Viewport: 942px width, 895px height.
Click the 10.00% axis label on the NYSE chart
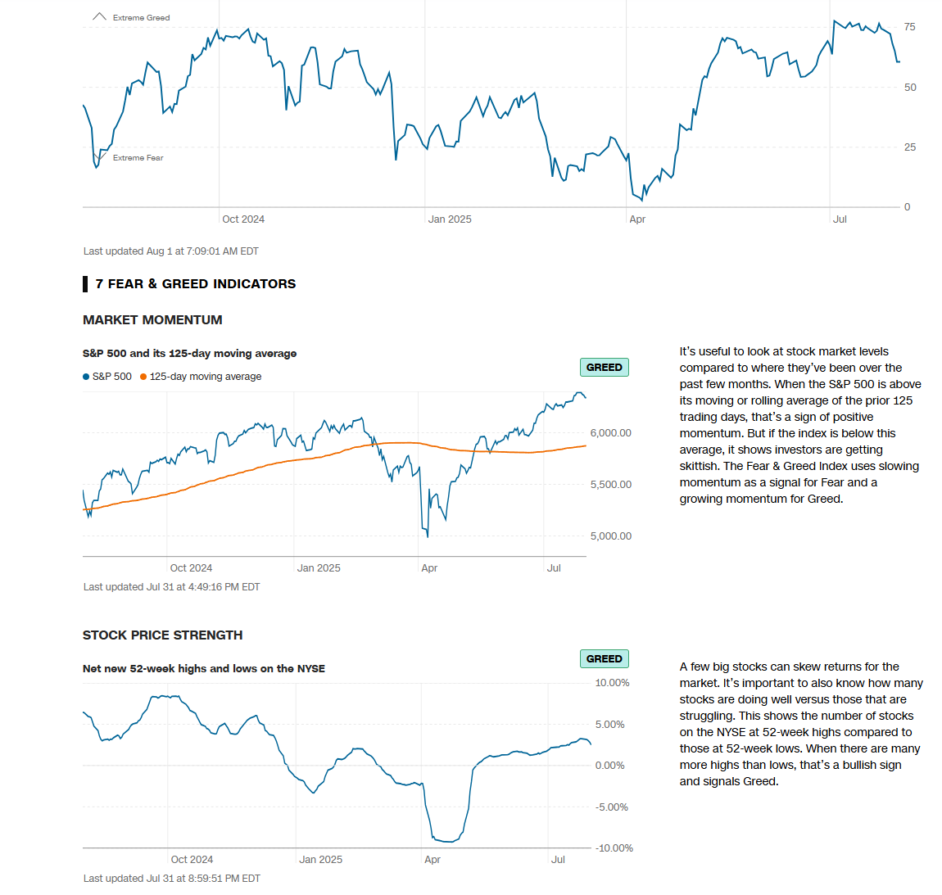tap(612, 683)
